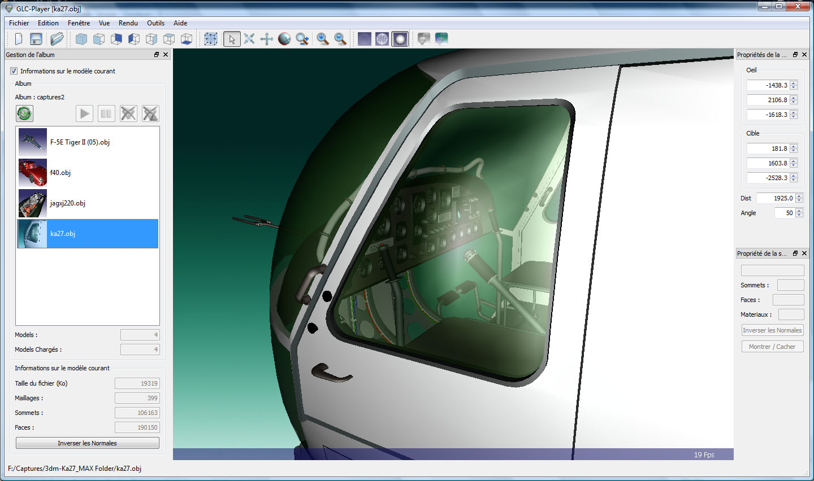Open the Rendu menu
The width and height of the screenshot is (814, 481).
128,23
